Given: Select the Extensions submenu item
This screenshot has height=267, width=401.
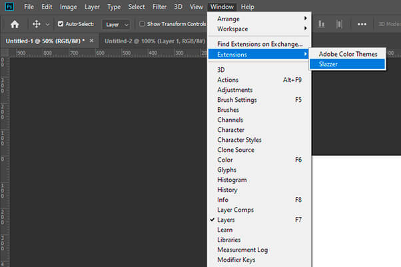Looking at the screenshot, I should pyautogui.click(x=258, y=55).
